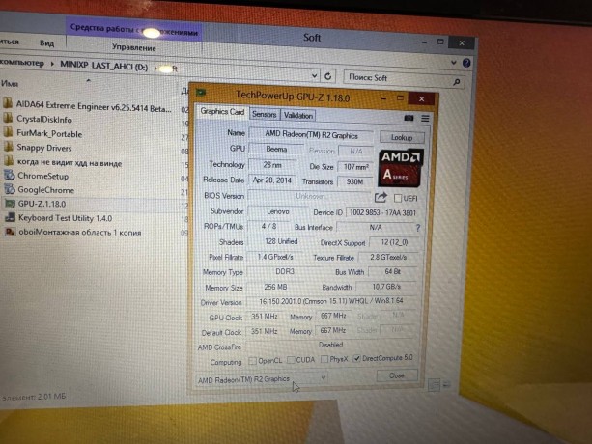Refresh the Explorer address bar

[327, 76]
